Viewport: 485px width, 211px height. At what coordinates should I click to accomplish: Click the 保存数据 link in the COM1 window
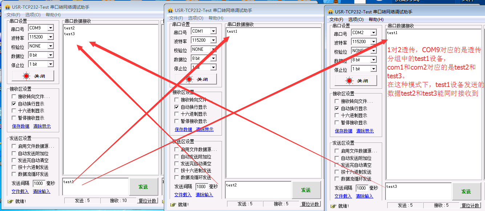(183, 129)
